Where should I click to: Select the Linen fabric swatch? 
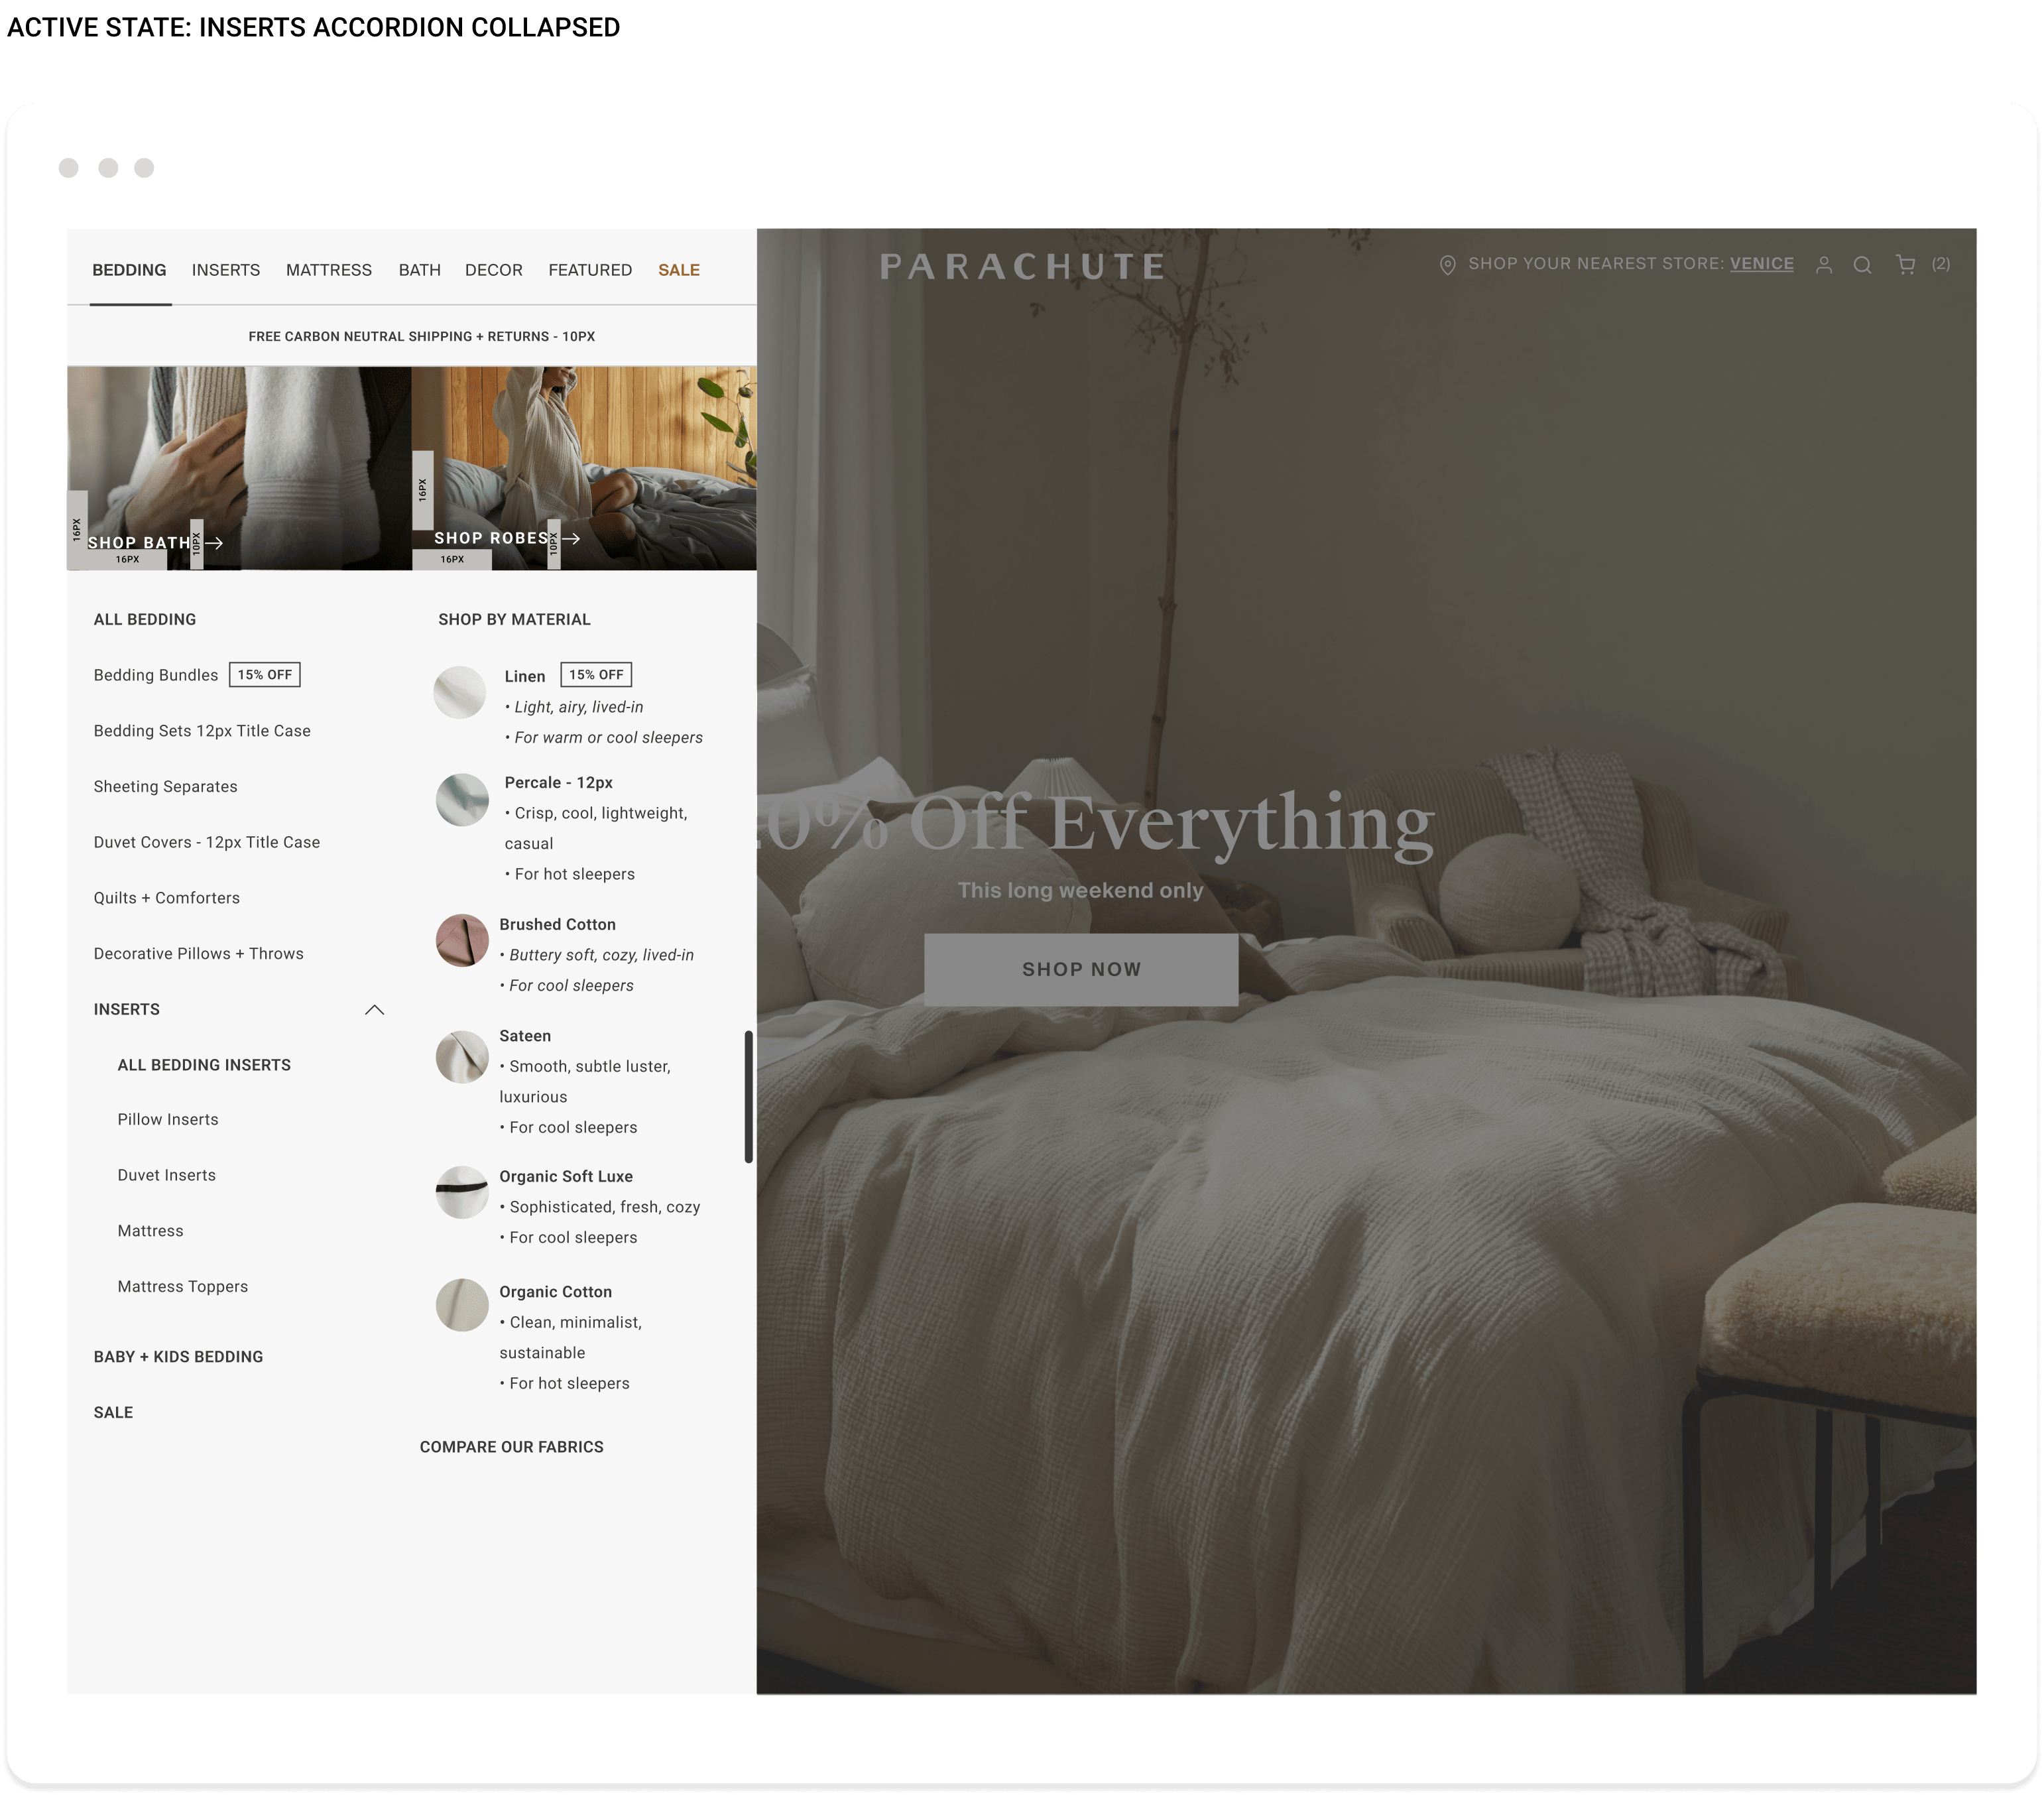pos(460,692)
